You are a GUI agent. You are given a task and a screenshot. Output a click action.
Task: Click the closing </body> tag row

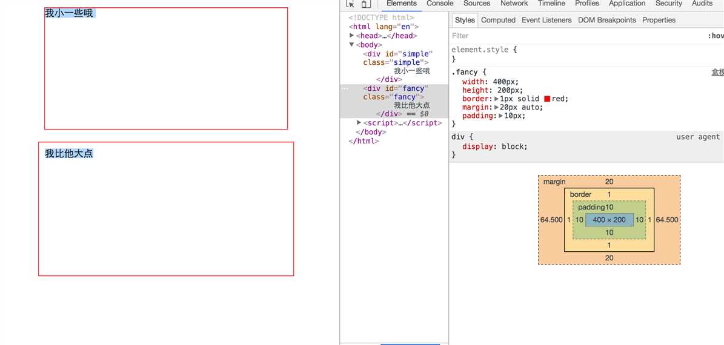371,132
